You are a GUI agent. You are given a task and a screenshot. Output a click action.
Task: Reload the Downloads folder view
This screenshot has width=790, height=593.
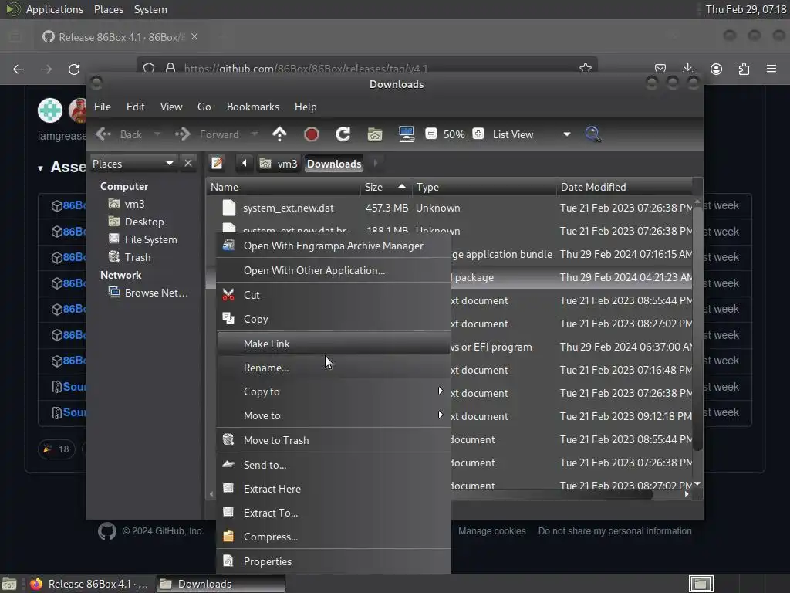coord(343,134)
